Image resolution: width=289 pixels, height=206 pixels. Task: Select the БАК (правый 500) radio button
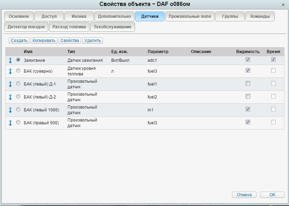pyautogui.click(x=18, y=122)
